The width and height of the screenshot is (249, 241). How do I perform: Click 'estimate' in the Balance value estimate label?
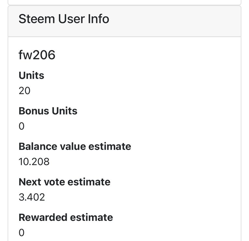pos(111,146)
